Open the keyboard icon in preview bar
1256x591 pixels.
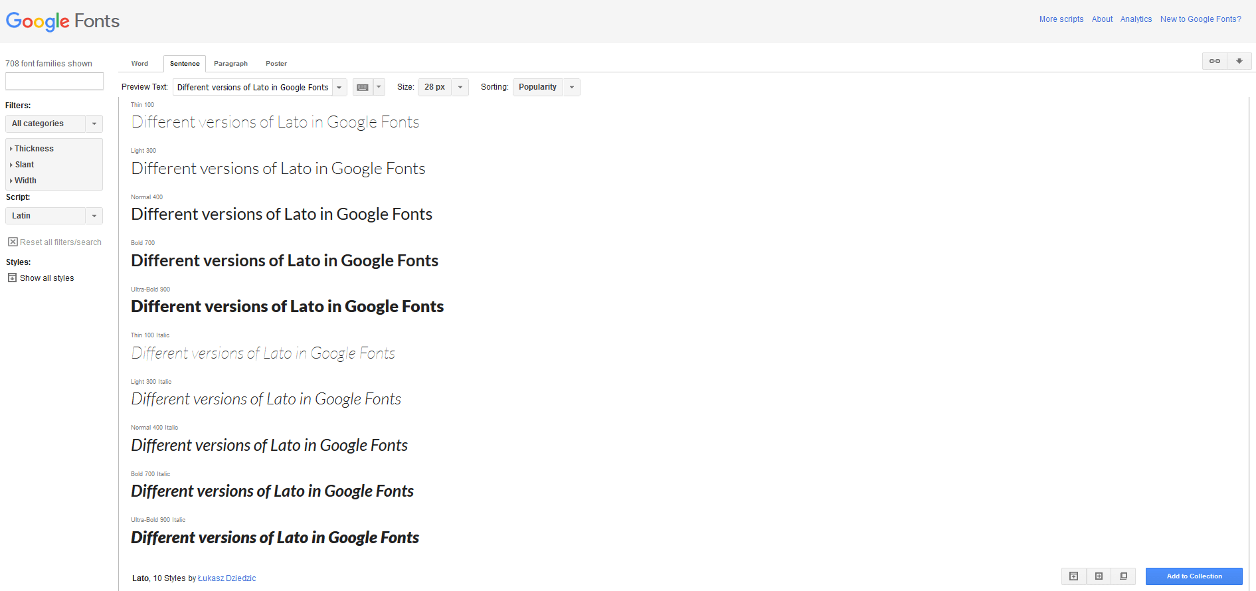pyautogui.click(x=363, y=87)
